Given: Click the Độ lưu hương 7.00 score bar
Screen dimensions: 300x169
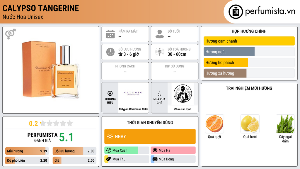Looking at the screenshot, I should click(74, 151).
